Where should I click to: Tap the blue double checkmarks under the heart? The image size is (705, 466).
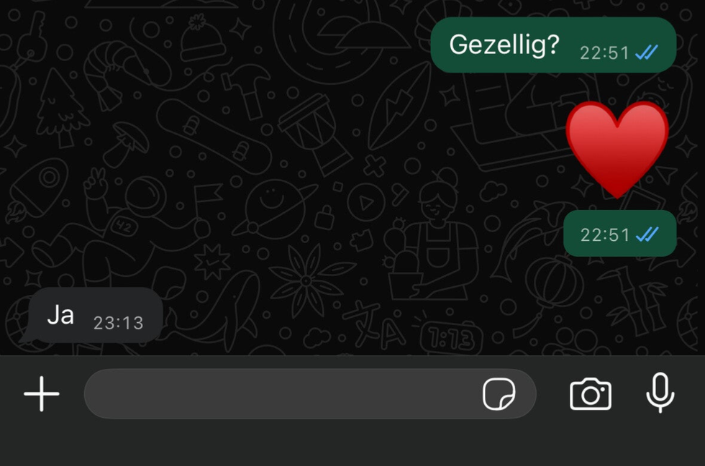coord(647,234)
